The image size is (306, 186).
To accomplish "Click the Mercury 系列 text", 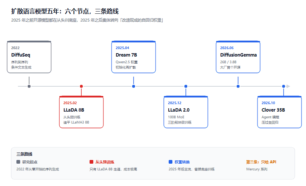I will point(257,169).
